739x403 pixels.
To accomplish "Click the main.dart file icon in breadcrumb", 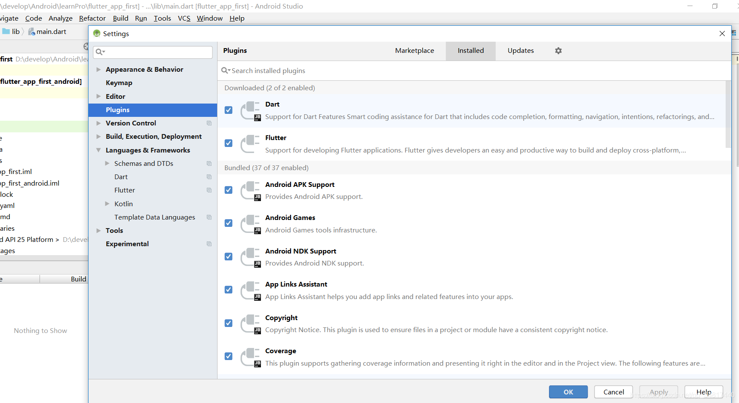I will pos(31,32).
